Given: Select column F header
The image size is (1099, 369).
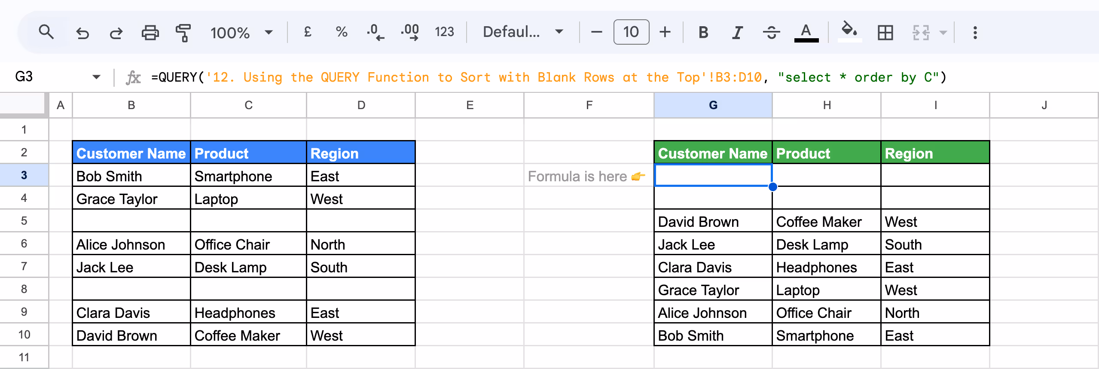Looking at the screenshot, I should coord(589,105).
